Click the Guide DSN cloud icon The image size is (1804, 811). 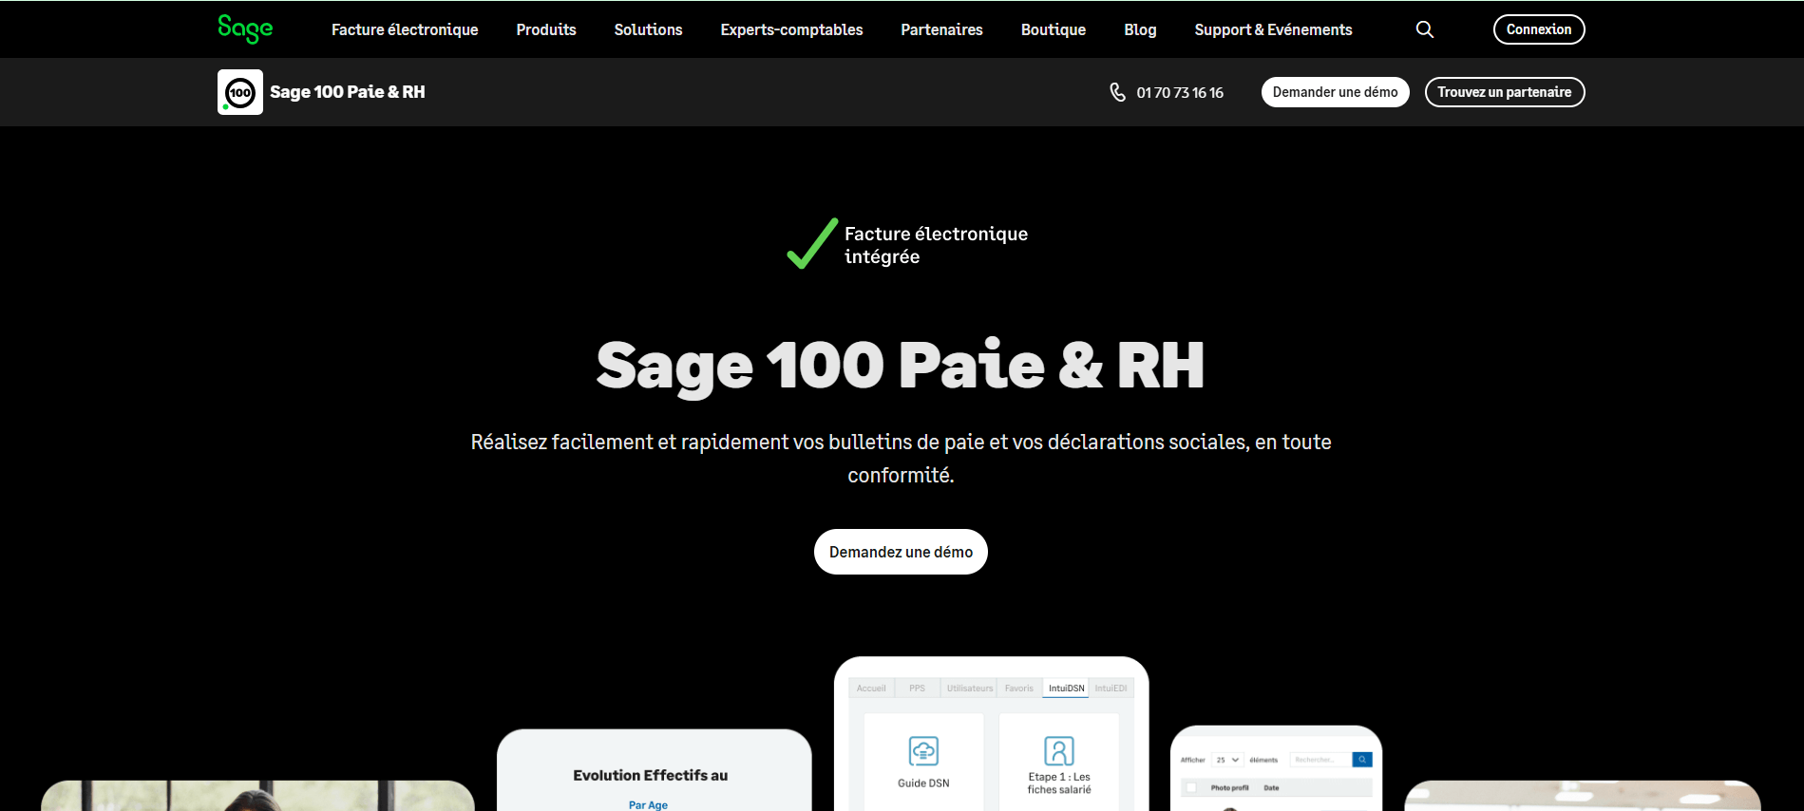[x=923, y=750]
